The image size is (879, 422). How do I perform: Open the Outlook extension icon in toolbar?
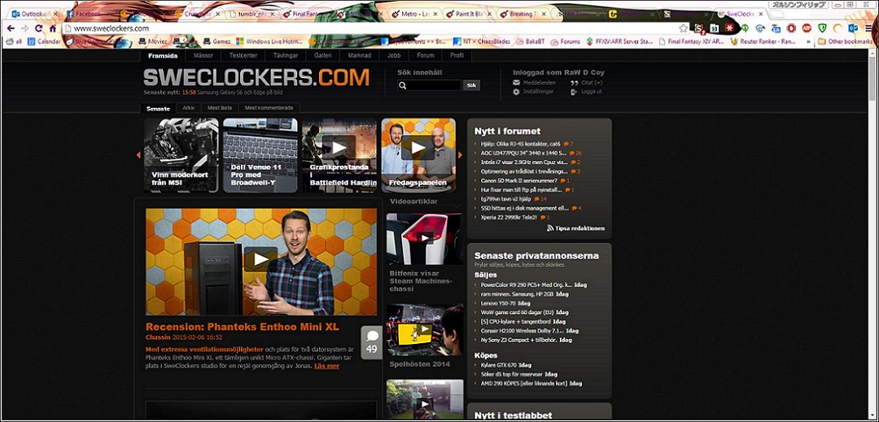(x=852, y=28)
